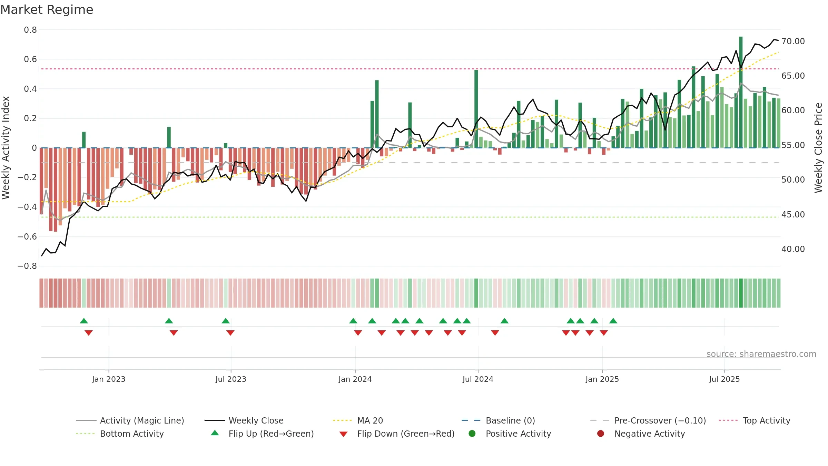The width and height of the screenshot is (828, 466).
Task: Click the green flip-up marker just before Jul 2023
Action: pos(226,321)
